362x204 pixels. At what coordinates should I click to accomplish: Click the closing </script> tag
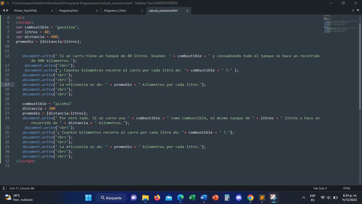coord(26,161)
